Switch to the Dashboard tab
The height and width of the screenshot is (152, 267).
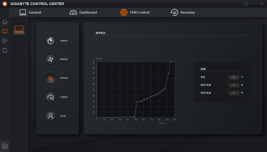[83, 12]
